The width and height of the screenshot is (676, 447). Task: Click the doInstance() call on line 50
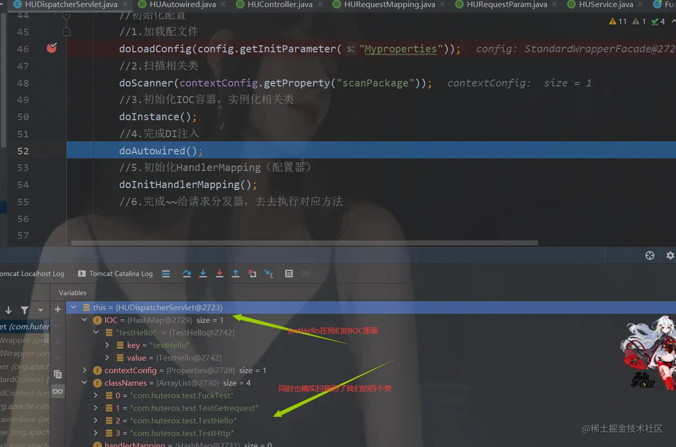158,117
